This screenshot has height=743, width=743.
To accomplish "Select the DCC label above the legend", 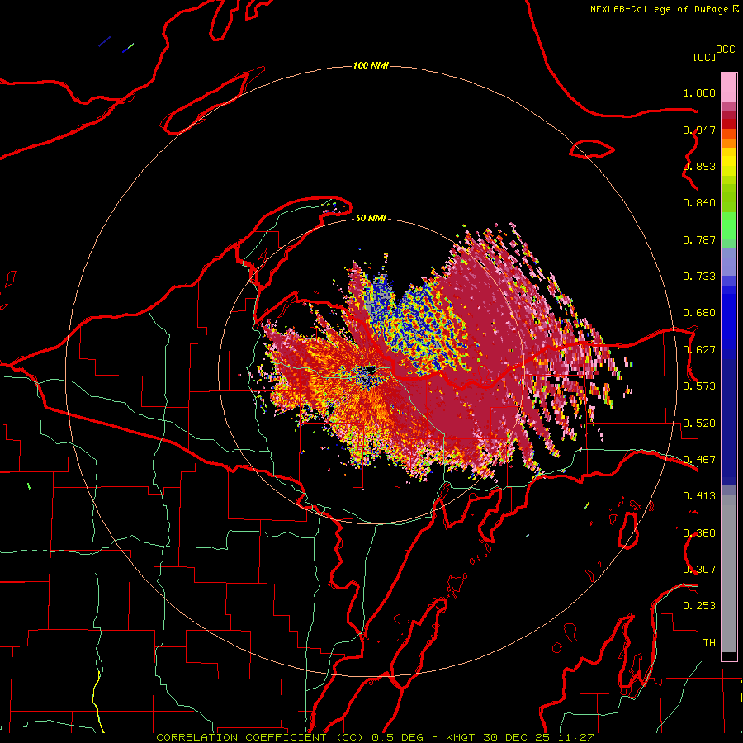I will [x=725, y=50].
